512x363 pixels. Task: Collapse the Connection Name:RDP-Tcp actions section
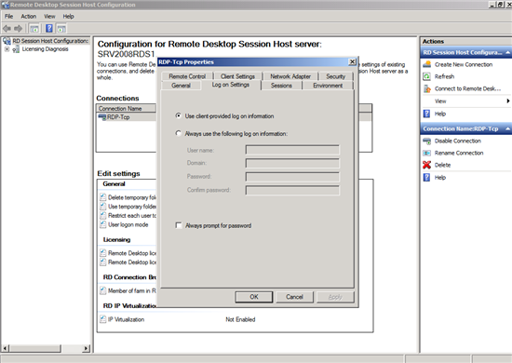coord(507,129)
